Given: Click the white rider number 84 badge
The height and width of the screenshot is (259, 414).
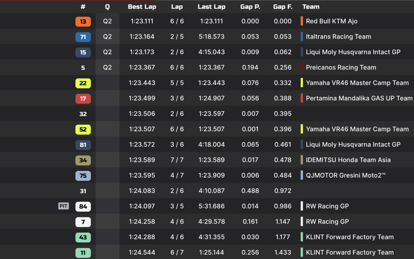Looking at the screenshot, I should tap(83, 206).
